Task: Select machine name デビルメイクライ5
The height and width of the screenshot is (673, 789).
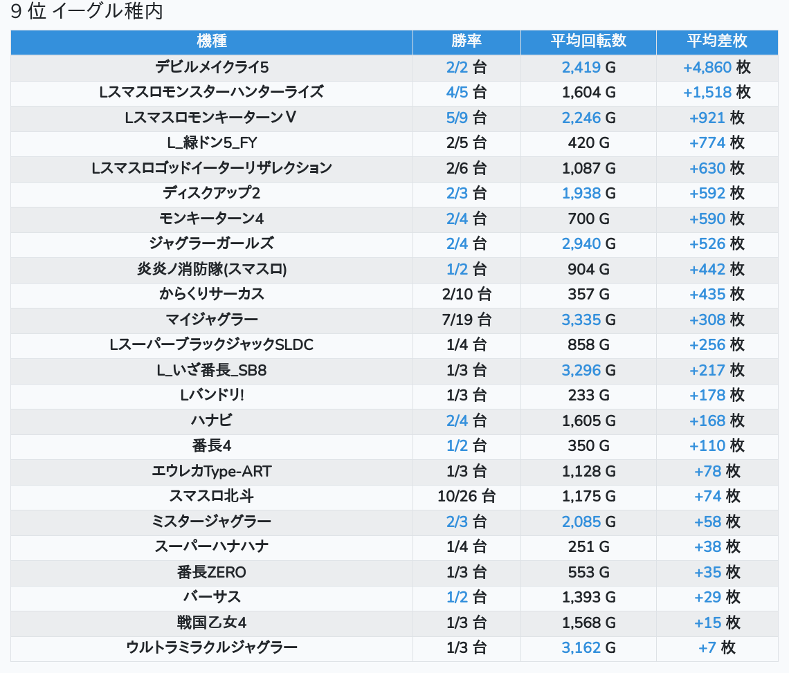Action: 212,67
